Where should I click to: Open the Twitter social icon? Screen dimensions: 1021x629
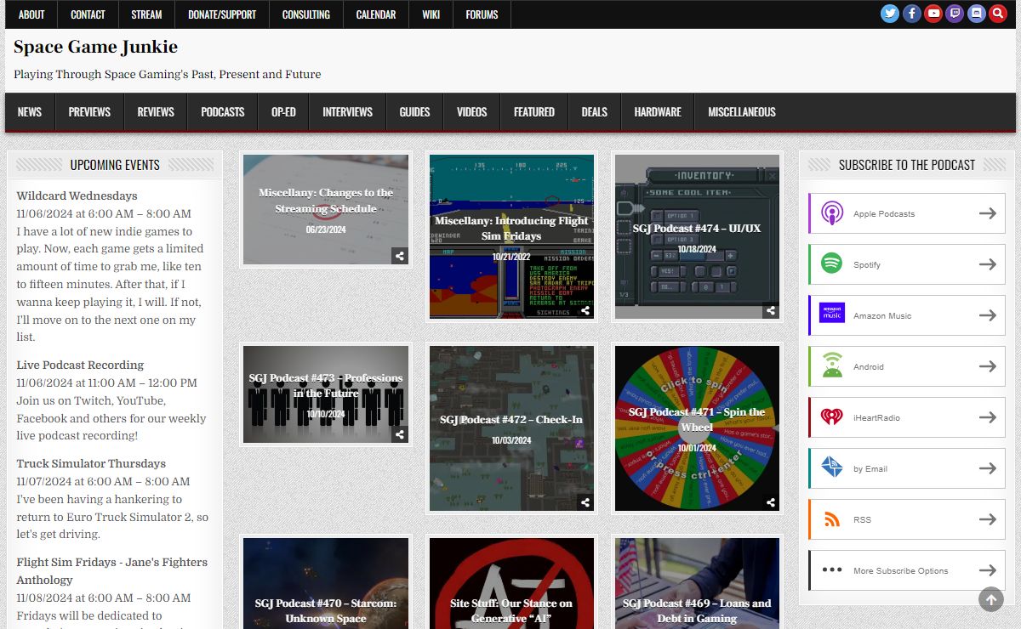(x=890, y=14)
